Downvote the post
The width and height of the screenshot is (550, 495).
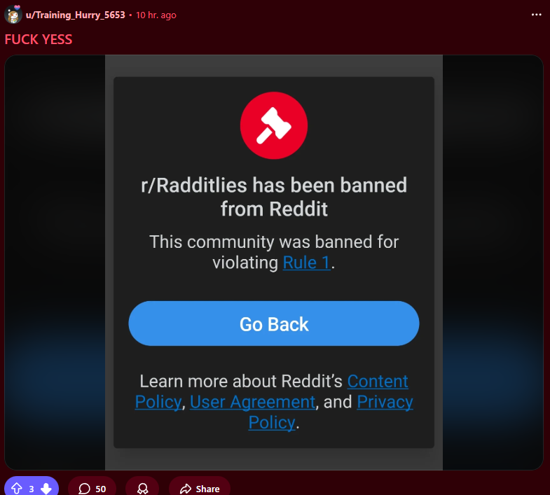coord(46,488)
